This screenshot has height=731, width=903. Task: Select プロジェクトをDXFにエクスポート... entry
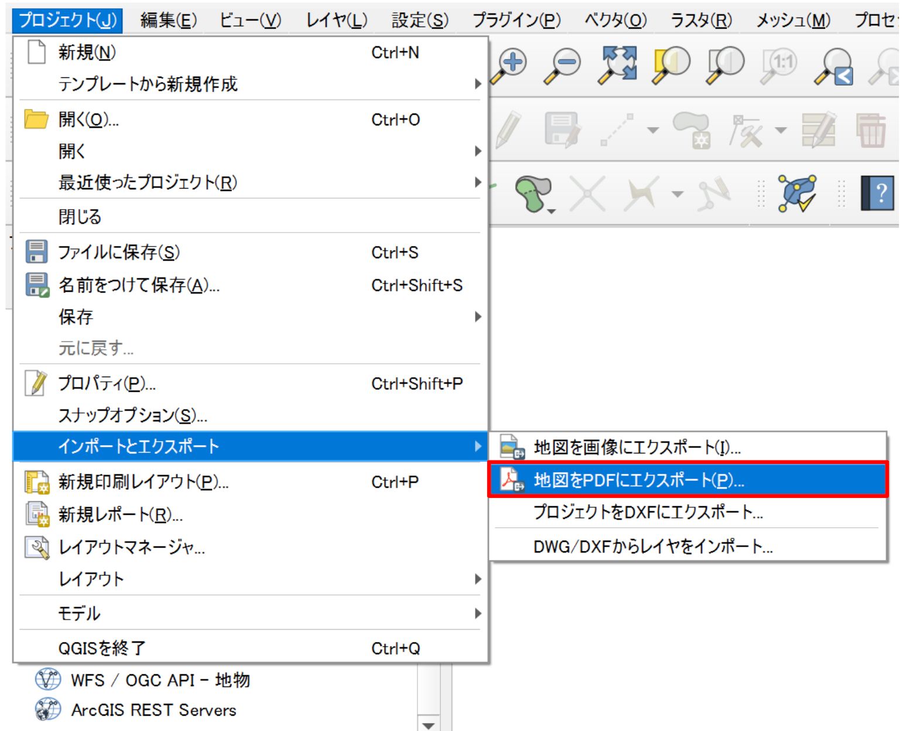click(688, 512)
